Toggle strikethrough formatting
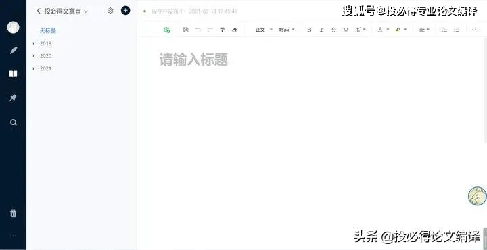The image size is (487, 250). (x=333, y=30)
